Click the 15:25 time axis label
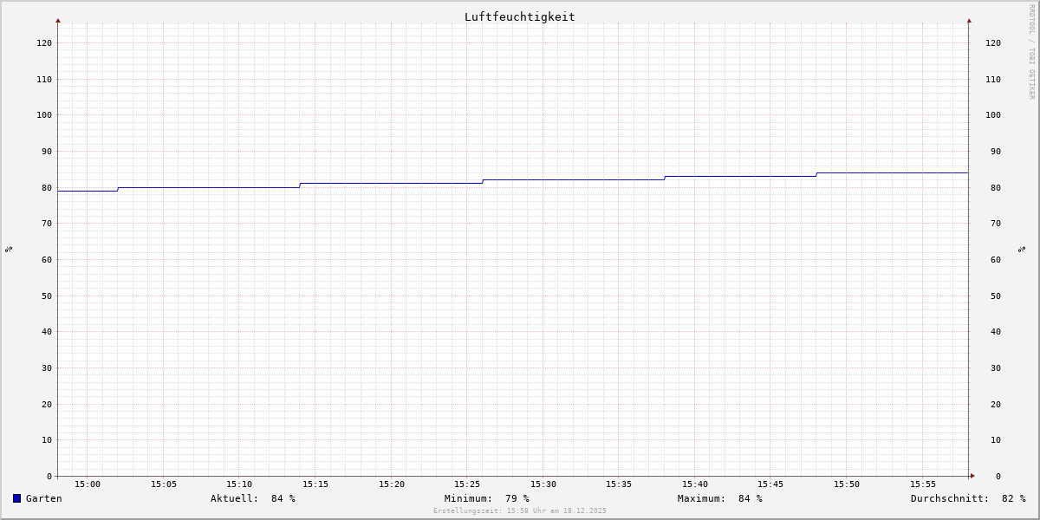This screenshot has height=520, width=1040. coord(467,484)
